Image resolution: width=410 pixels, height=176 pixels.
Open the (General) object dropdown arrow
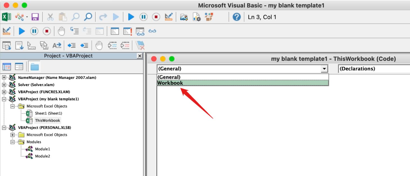pos(325,69)
